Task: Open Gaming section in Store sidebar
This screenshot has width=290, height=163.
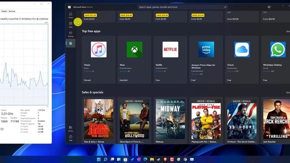Action: 71,34
